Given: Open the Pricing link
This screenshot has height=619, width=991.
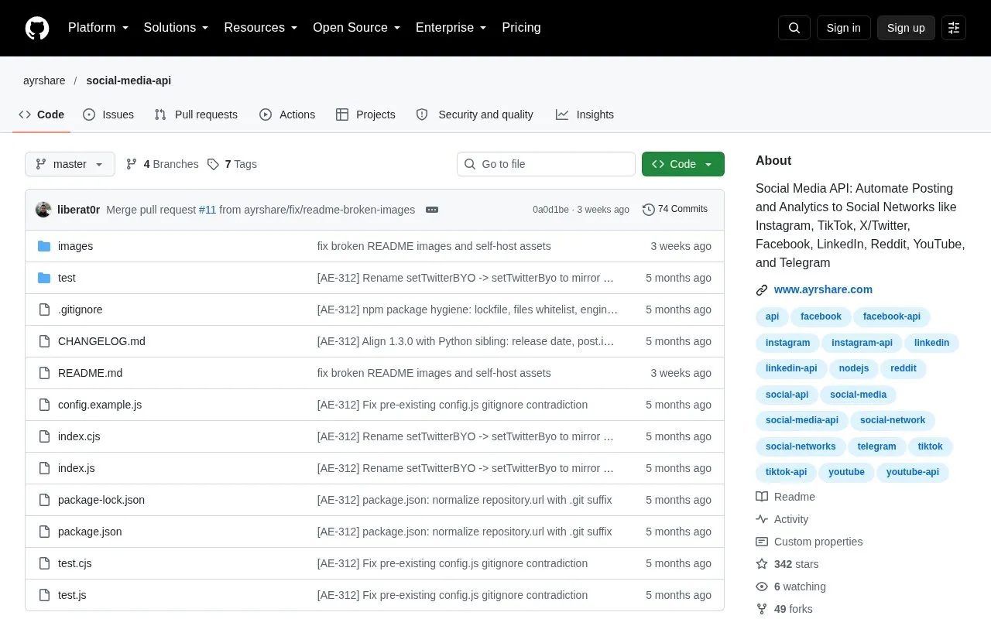Looking at the screenshot, I should (521, 28).
